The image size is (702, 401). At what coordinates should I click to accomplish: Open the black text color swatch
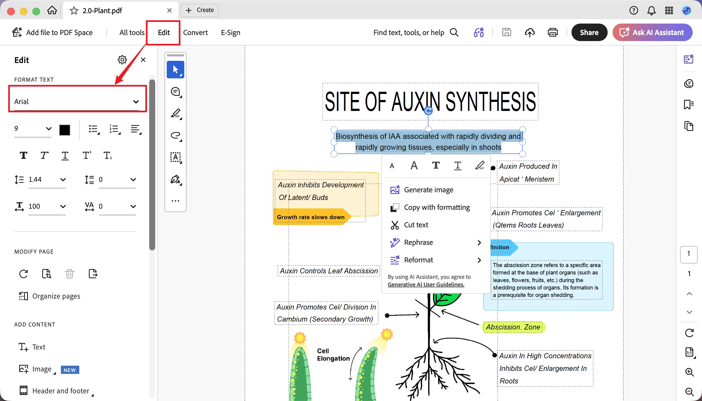pos(65,130)
